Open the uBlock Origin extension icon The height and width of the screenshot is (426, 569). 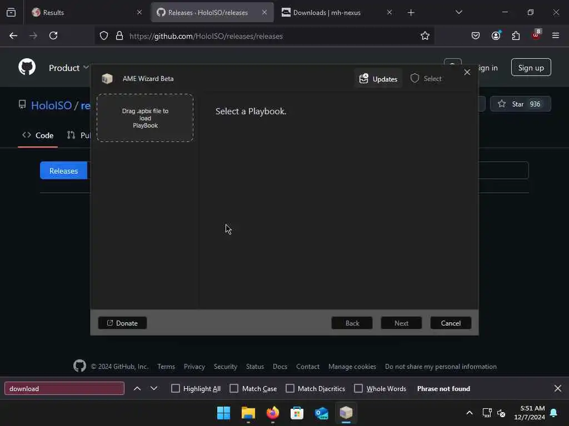(x=536, y=35)
